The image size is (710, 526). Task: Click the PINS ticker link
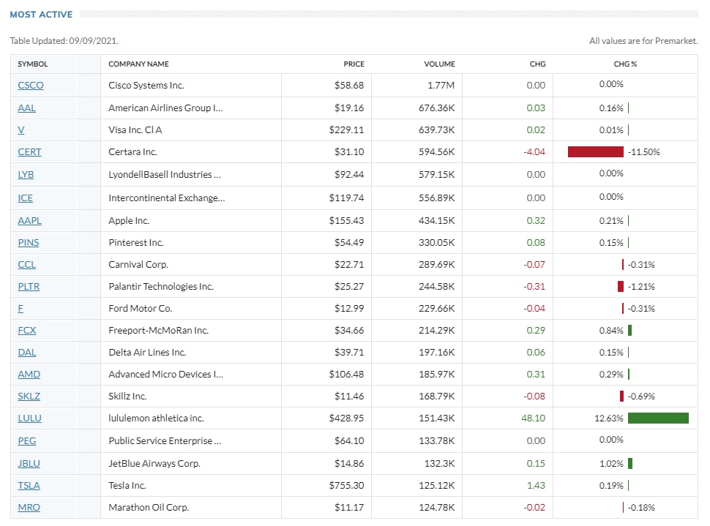tap(28, 242)
